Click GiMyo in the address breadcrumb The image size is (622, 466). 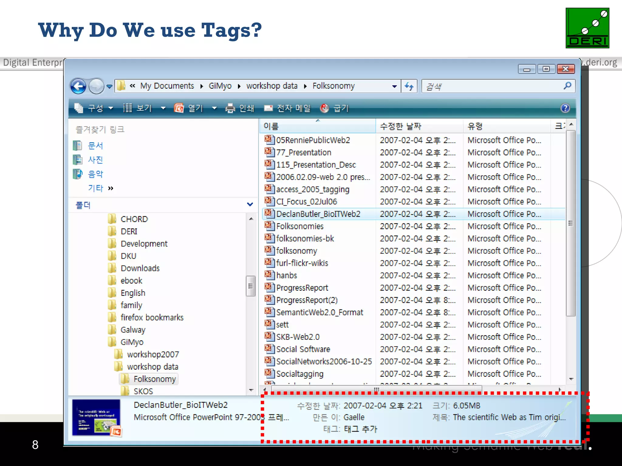[220, 86]
